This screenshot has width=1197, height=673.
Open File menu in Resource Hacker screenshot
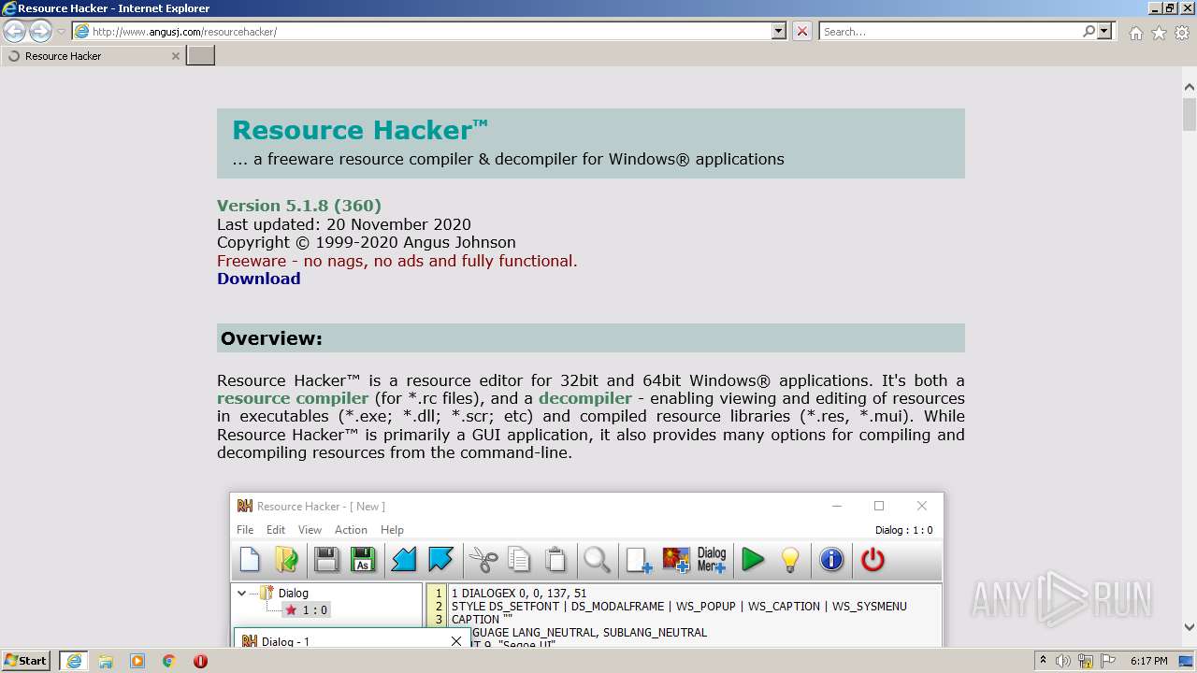(245, 530)
